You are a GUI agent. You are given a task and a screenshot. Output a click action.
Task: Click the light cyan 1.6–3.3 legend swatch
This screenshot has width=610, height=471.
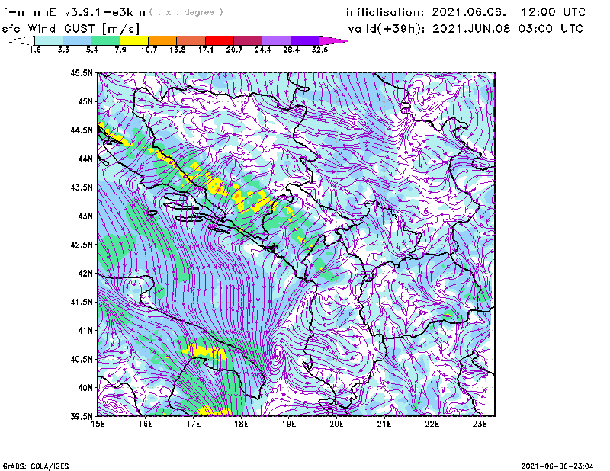tap(49, 40)
